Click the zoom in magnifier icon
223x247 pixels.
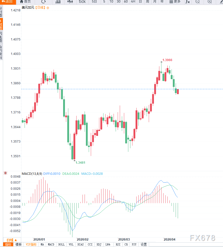pos(210,2)
